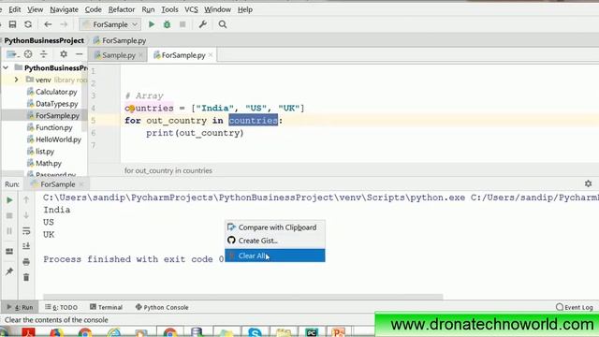Screen dimensions: 599x337
Task: Navigate forward with the right arrow
Action: (x=64, y=24)
